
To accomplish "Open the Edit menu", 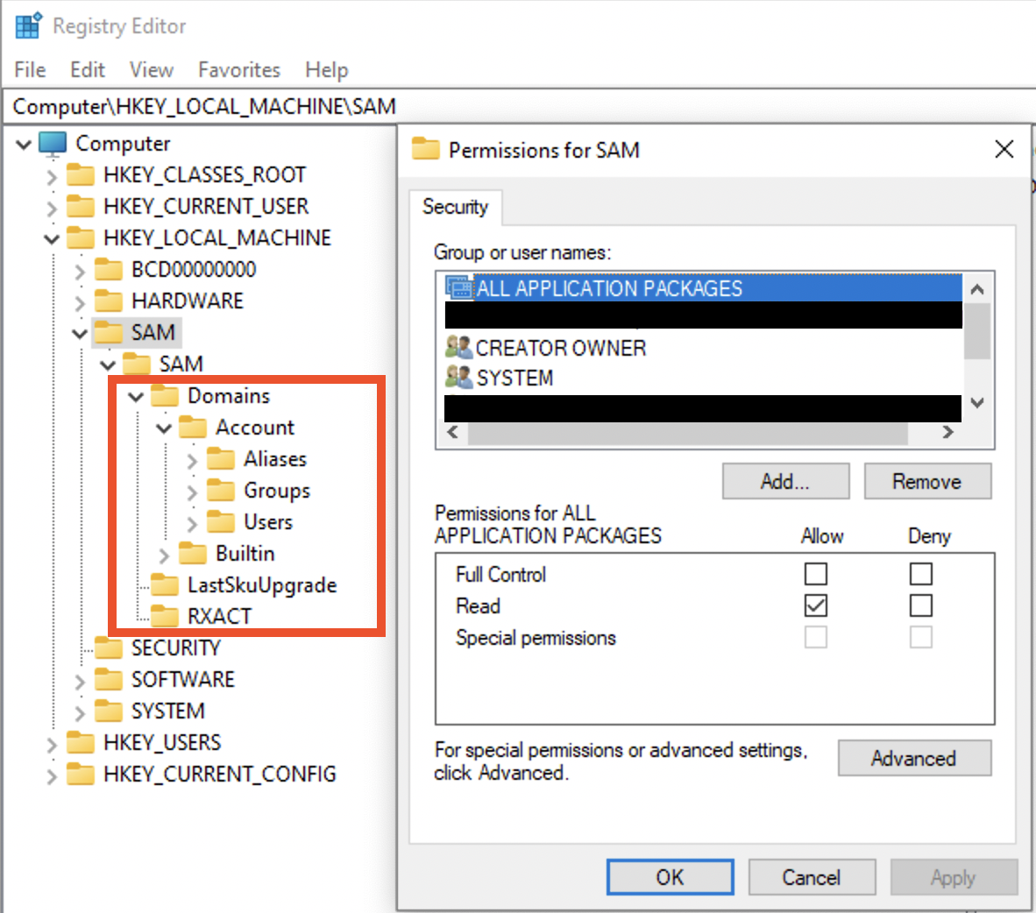I will coord(88,69).
